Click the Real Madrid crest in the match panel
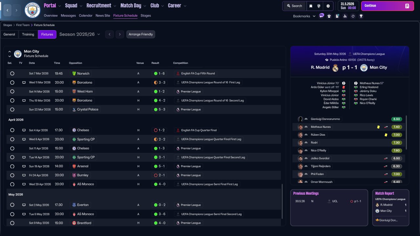The height and width of the screenshot is (236, 420). (x=335, y=68)
